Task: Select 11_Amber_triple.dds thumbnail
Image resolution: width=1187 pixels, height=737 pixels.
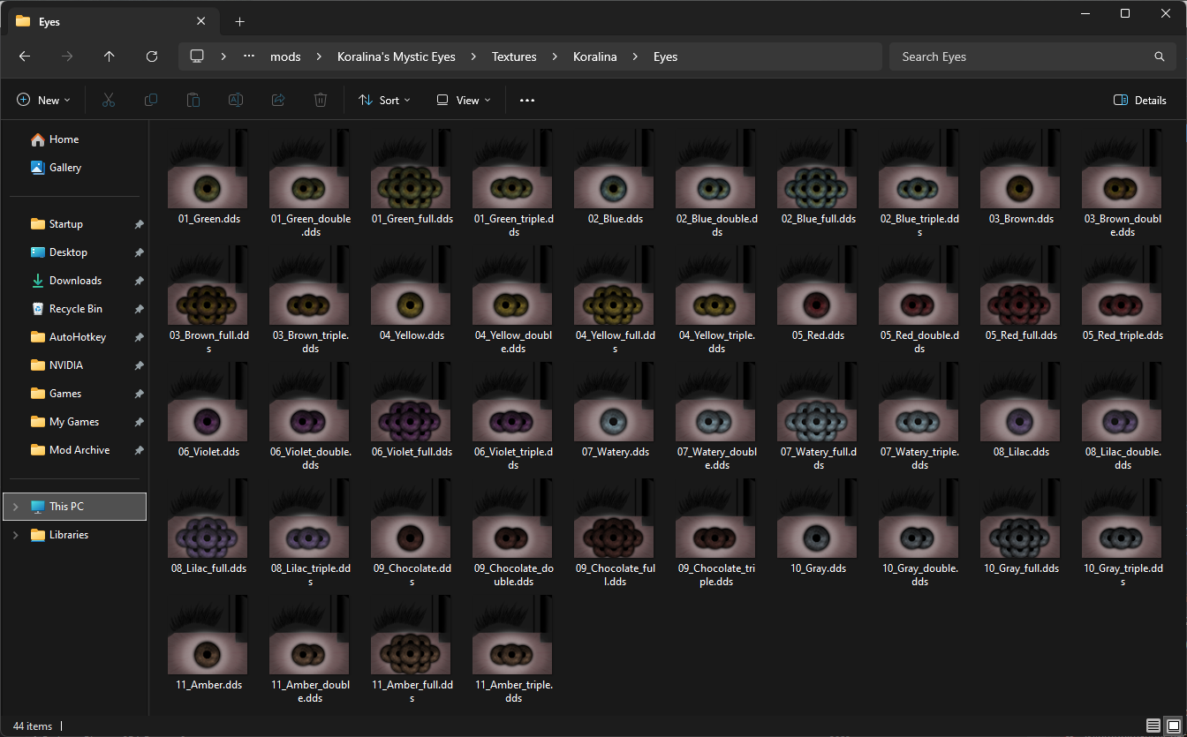Action: click(x=512, y=635)
